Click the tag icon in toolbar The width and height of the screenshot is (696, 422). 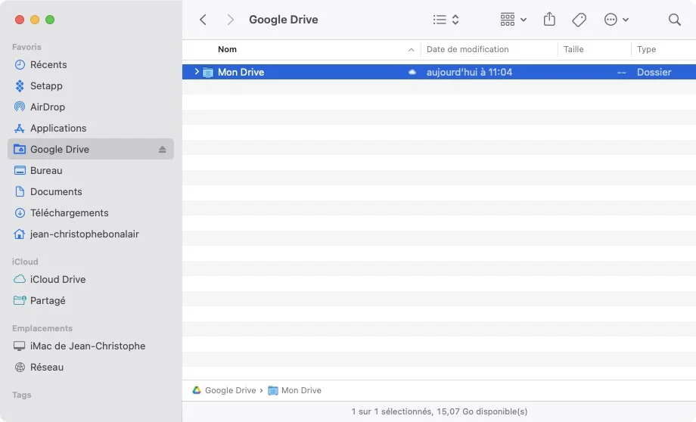click(x=579, y=20)
